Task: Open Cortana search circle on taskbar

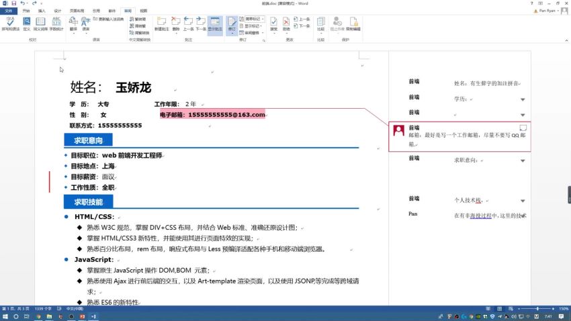Action: click(15, 316)
